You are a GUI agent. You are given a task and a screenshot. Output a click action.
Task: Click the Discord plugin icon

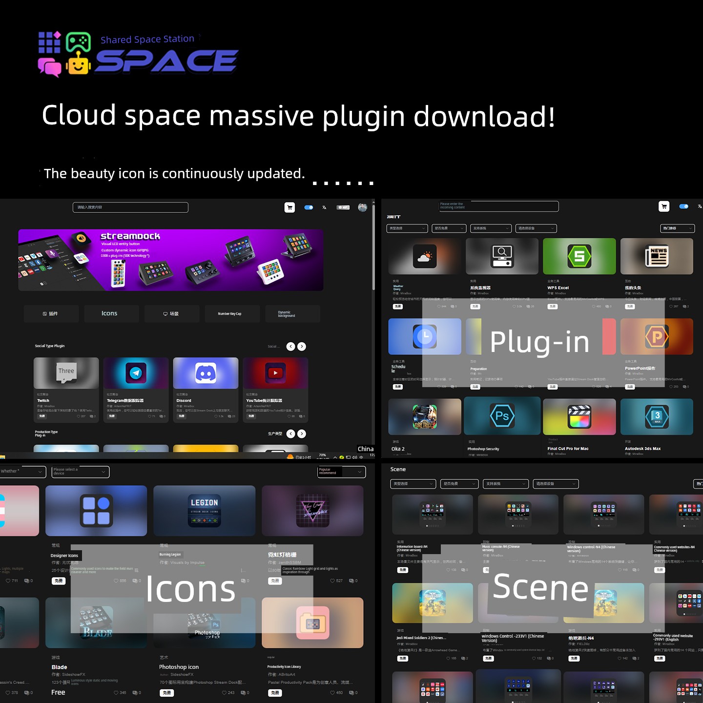pyautogui.click(x=206, y=373)
